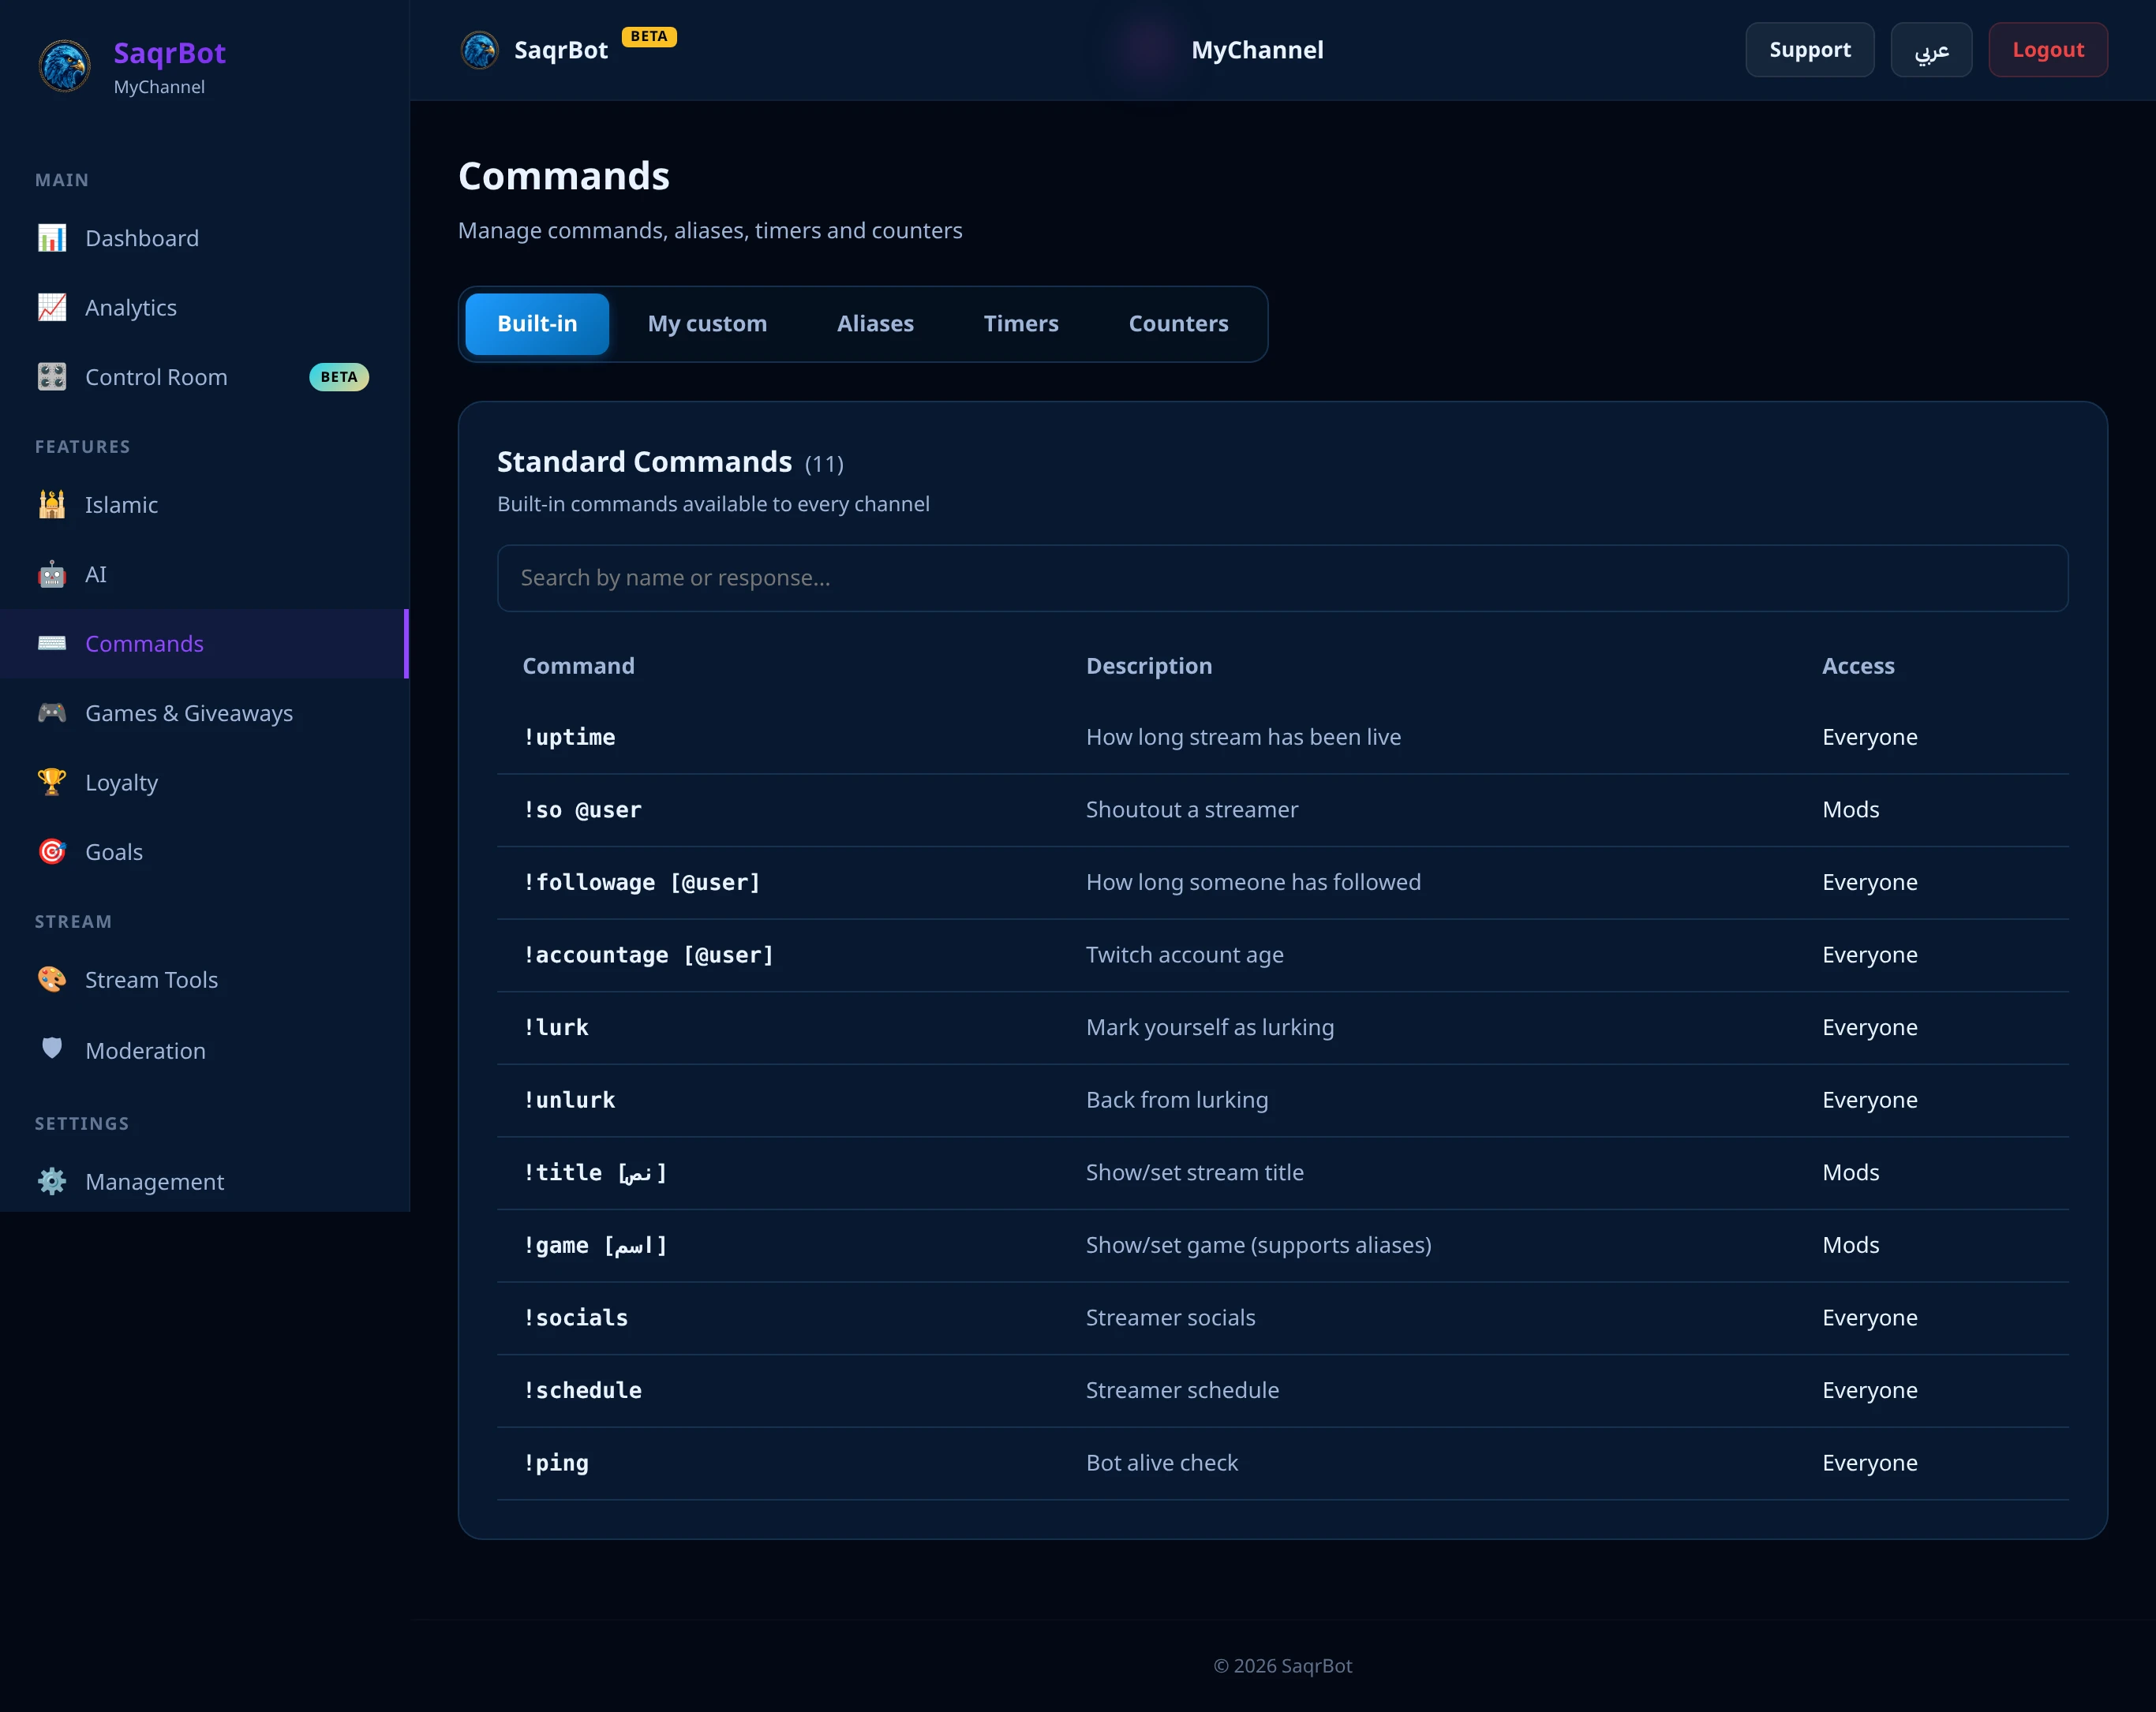This screenshot has height=1712, width=2156.
Task: Click the Loyalty trophy icon
Action: [52, 782]
